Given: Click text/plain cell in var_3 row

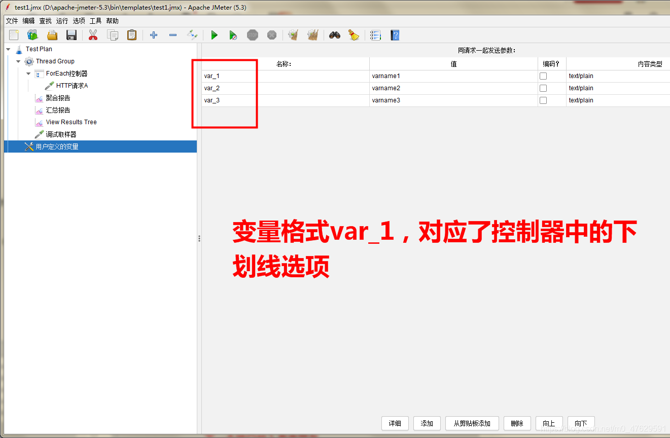Looking at the screenshot, I should [618, 100].
